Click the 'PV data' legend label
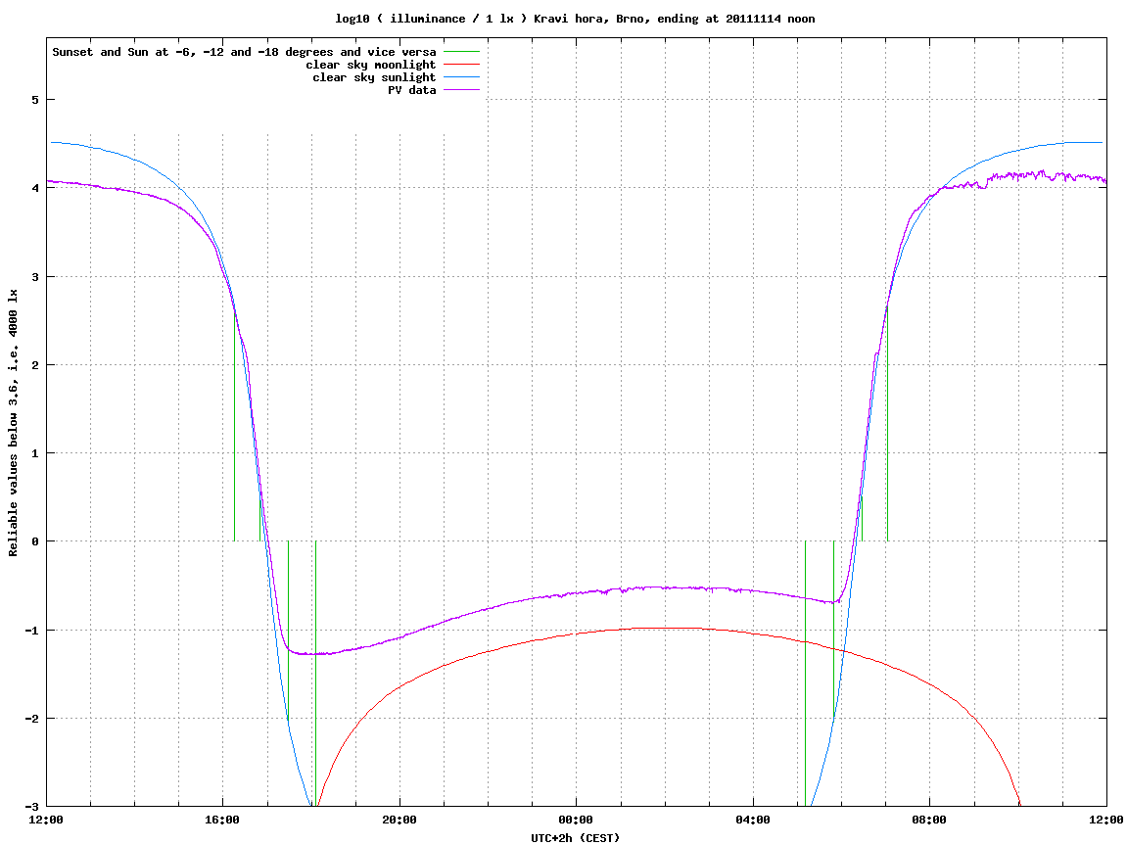Screen dimensions: 1127x845 [412, 90]
